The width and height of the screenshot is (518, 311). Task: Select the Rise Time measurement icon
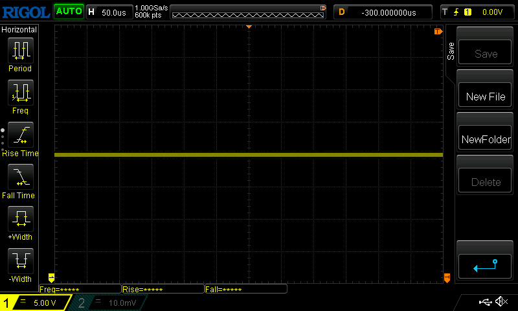(x=20, y=135)
